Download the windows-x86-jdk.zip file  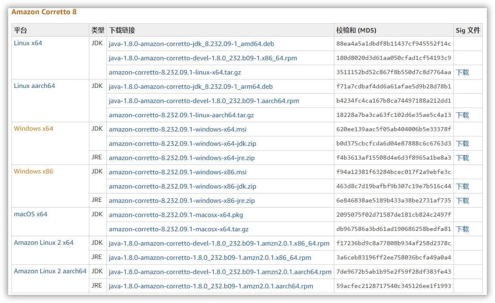click(182, 186)
